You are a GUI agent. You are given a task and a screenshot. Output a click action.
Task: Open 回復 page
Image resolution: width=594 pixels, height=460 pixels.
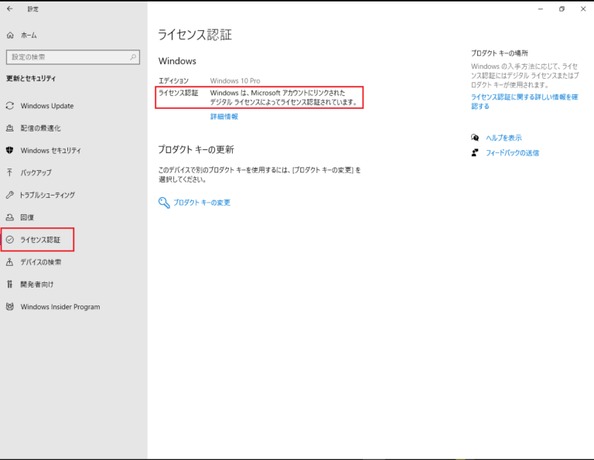coord(27,217)
